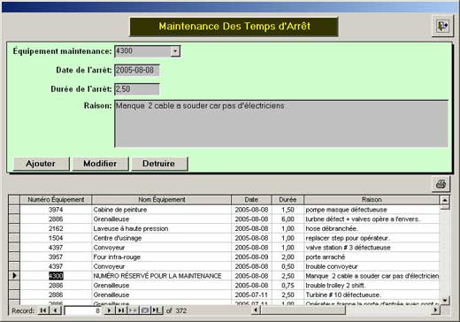Click the table scroll down arrow
This screenshot has width=460, height=322.
point(445,300)
